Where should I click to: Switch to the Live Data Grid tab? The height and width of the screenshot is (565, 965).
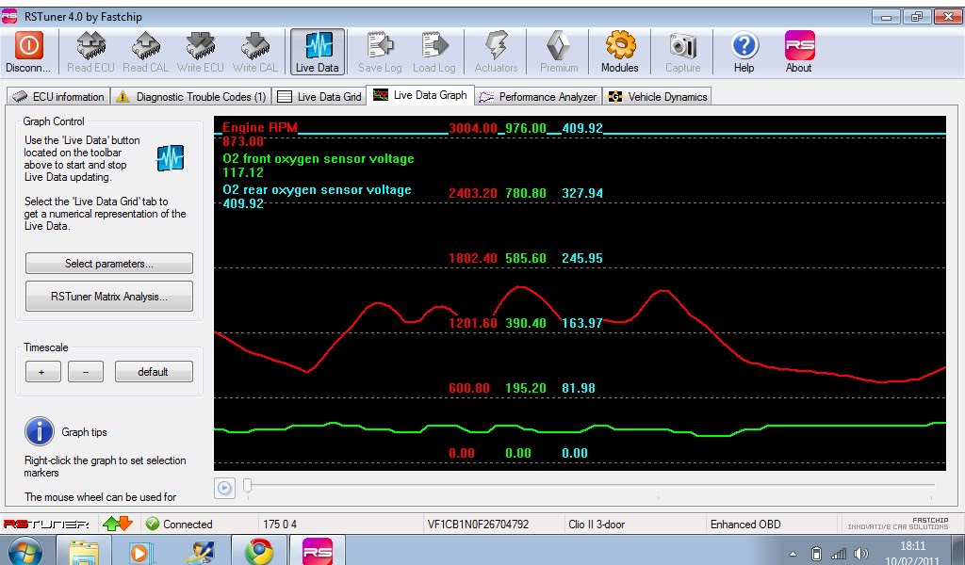click(320, 97)
